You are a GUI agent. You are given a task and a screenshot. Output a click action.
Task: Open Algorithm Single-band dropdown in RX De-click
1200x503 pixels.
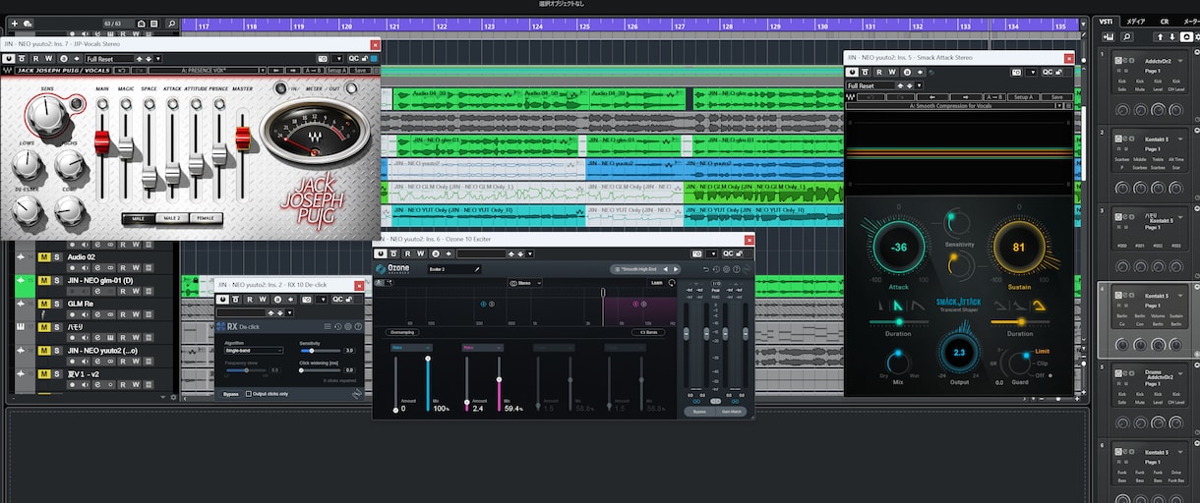[254, 350]
